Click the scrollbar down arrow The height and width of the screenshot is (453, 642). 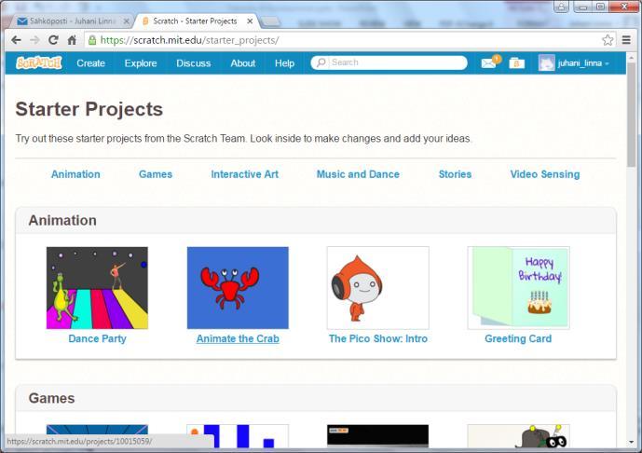tap(631, 443)
